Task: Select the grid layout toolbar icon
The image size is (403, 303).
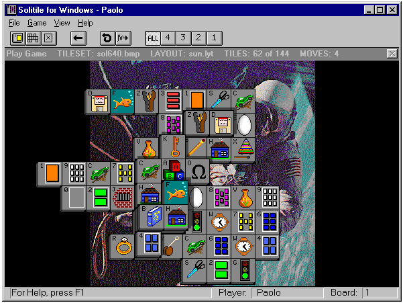Action: click(33, 38)
